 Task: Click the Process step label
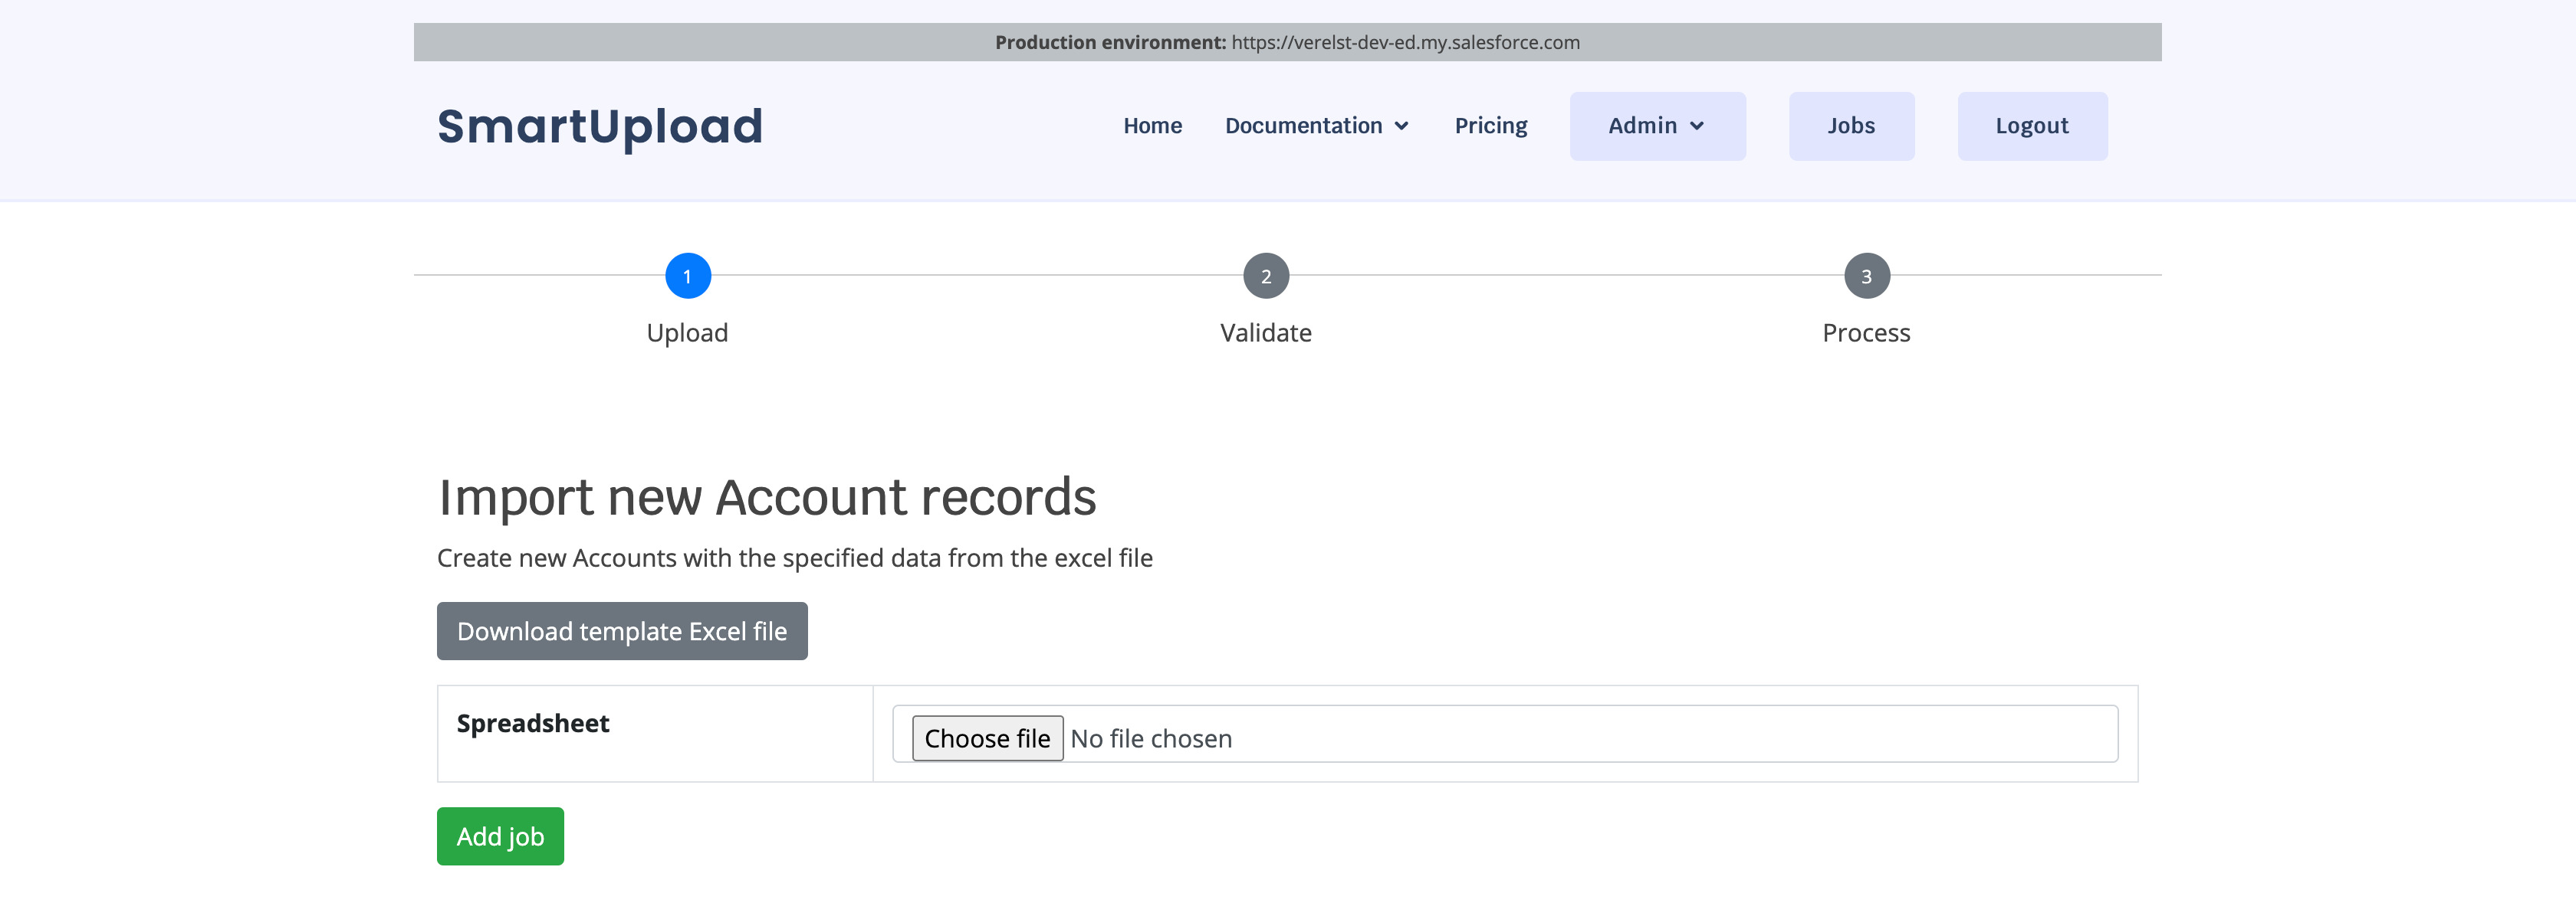pyautogui.click(x=1866, y=332)
